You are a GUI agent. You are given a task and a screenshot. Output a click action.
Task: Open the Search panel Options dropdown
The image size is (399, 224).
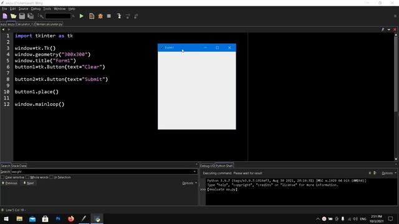[x=190, y=183]
